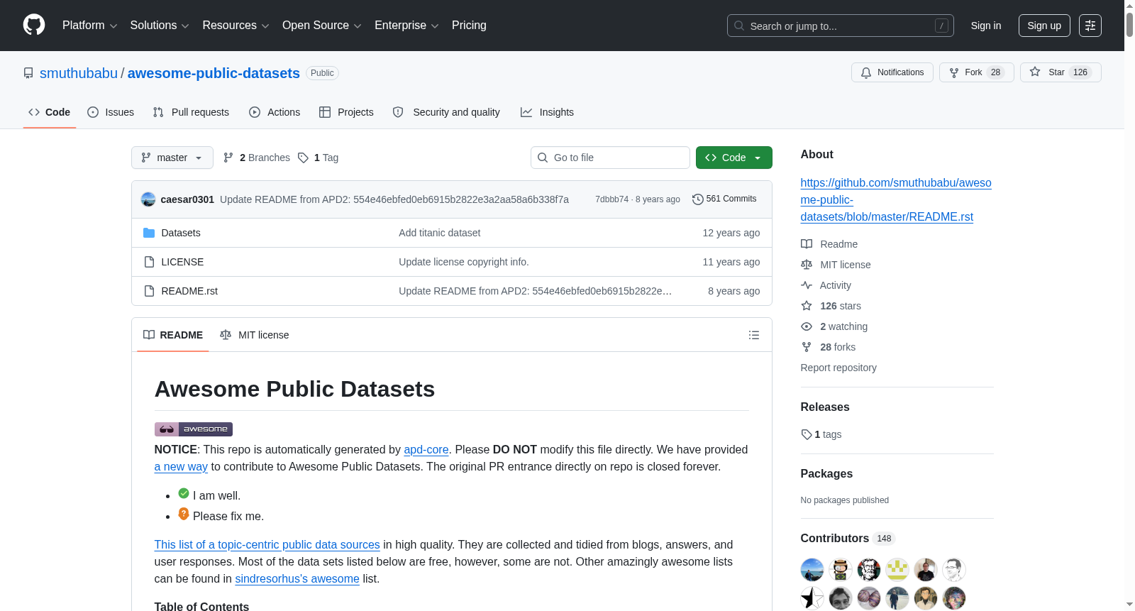Click the first contributor avatar
The image size is (1135, 611).
[x=812, y=570]
